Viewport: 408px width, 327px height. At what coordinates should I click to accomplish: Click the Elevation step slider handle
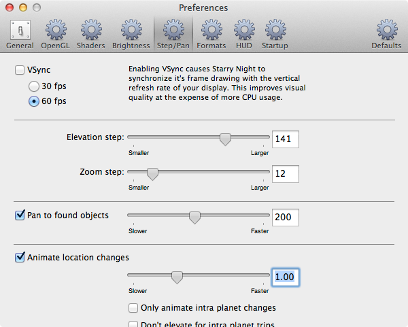pos(225,139)
